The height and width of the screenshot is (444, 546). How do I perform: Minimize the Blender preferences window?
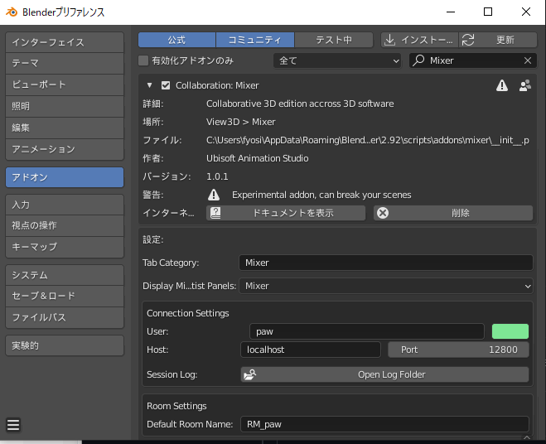click(451, 12)
